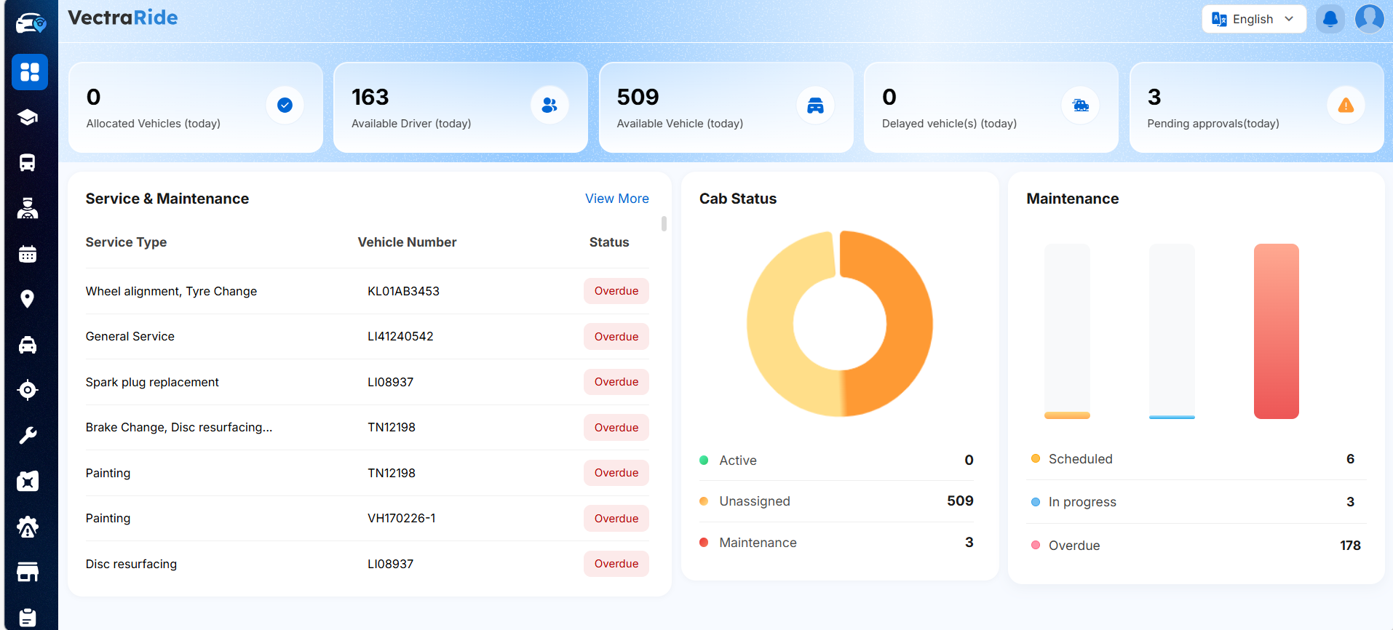Open the driver icon in sidebar
Viewport: 1393px width, 630px height.
pos(28,209)
